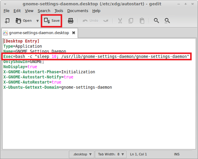Close the gedit window
The image size is (198, 159).
(x=193, y=5)
